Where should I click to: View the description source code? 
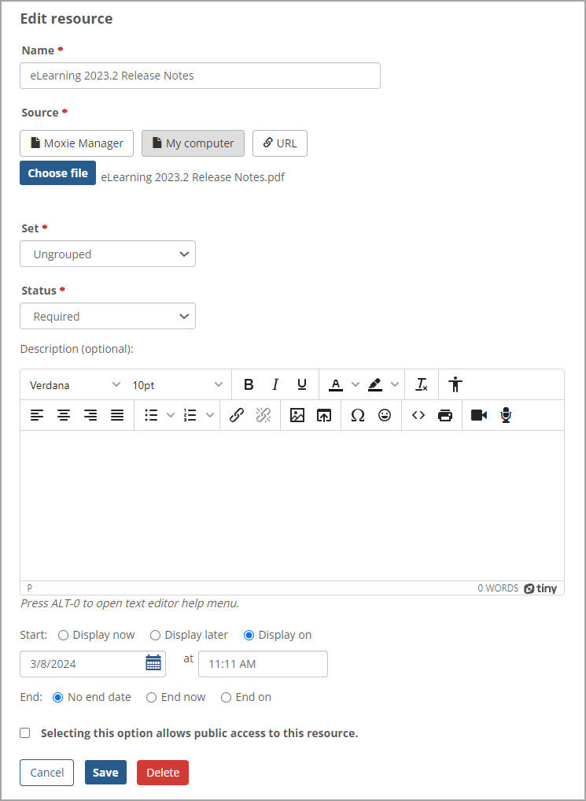[418, 415]
